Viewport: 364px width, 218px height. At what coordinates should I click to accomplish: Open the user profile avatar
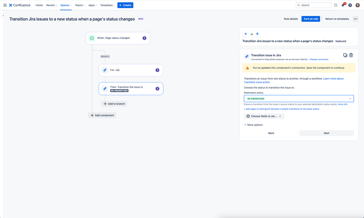[357, 5]
